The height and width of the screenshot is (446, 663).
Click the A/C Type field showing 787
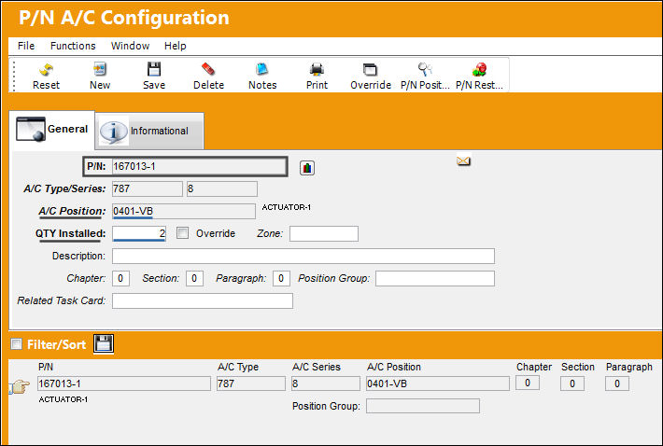(148, 188)
